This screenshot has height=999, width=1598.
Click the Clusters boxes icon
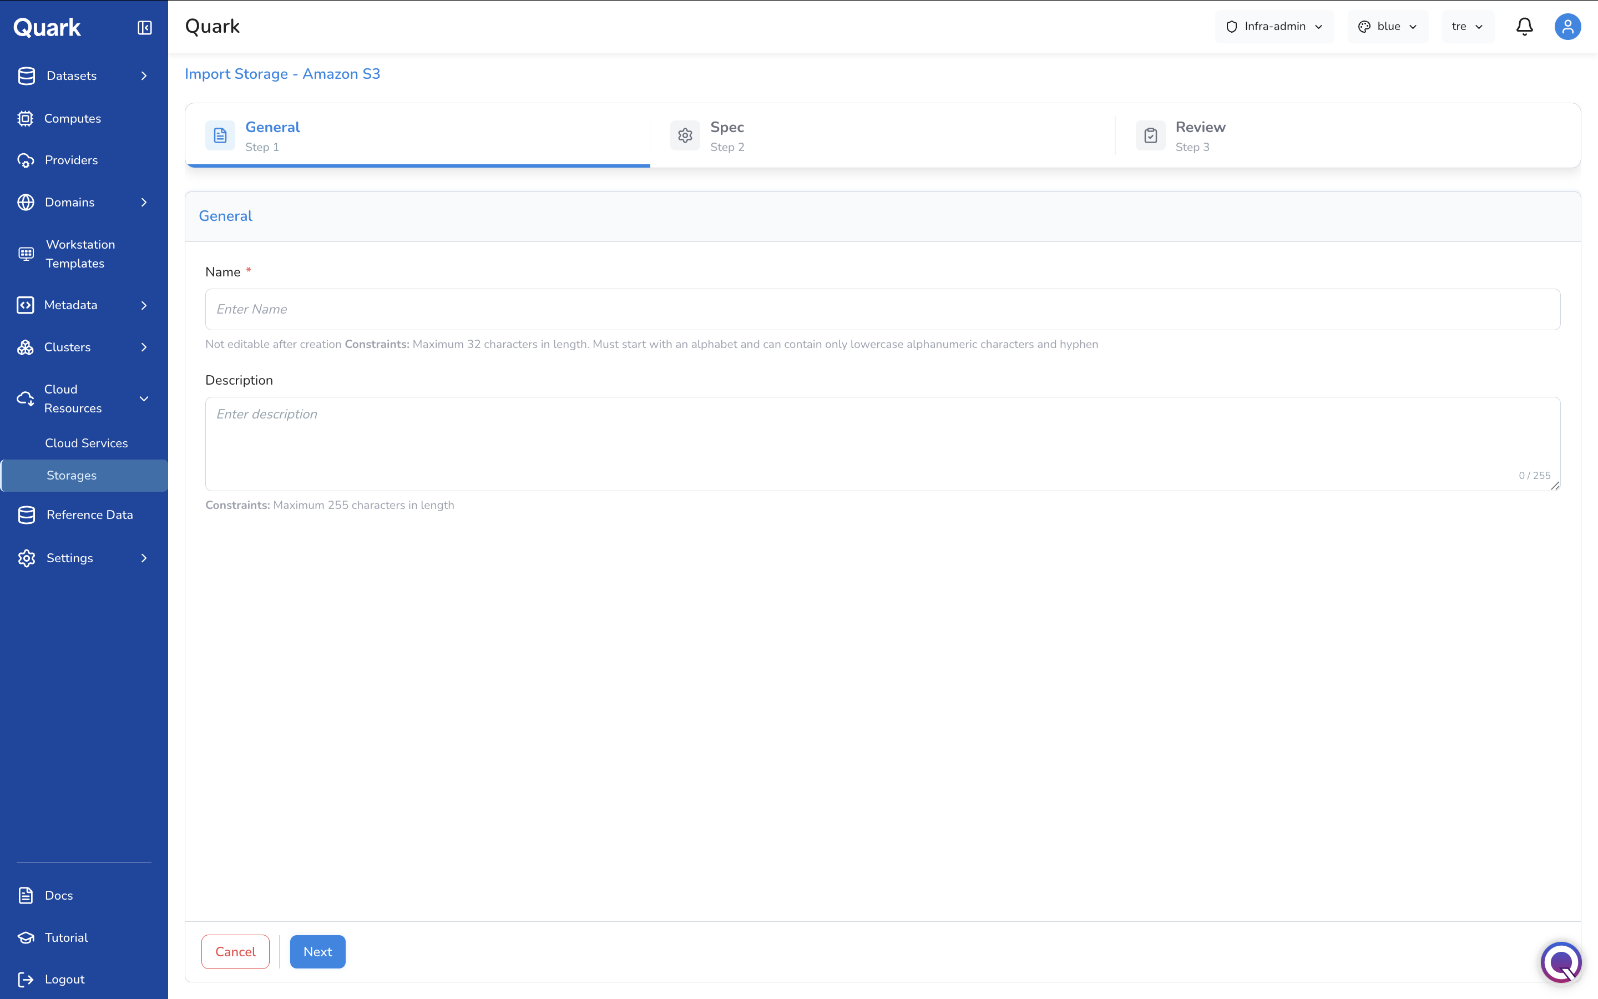point(25,347)
